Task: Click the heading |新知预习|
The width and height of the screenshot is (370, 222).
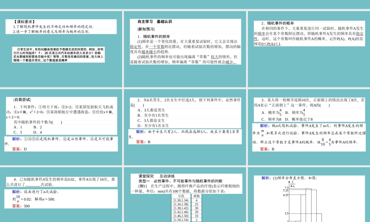Action: coord(146,29)
